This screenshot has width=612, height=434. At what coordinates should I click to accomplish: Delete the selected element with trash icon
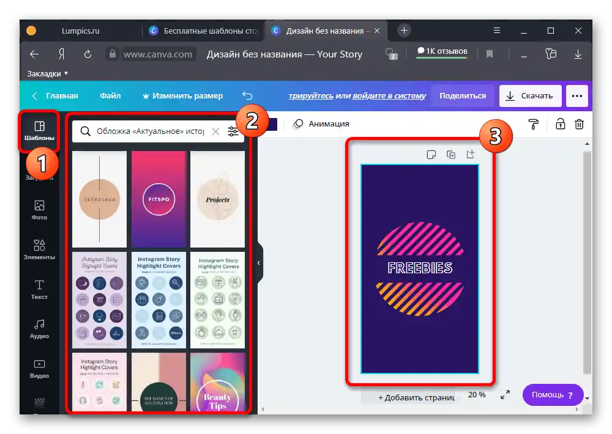click(x=579, y=124)
